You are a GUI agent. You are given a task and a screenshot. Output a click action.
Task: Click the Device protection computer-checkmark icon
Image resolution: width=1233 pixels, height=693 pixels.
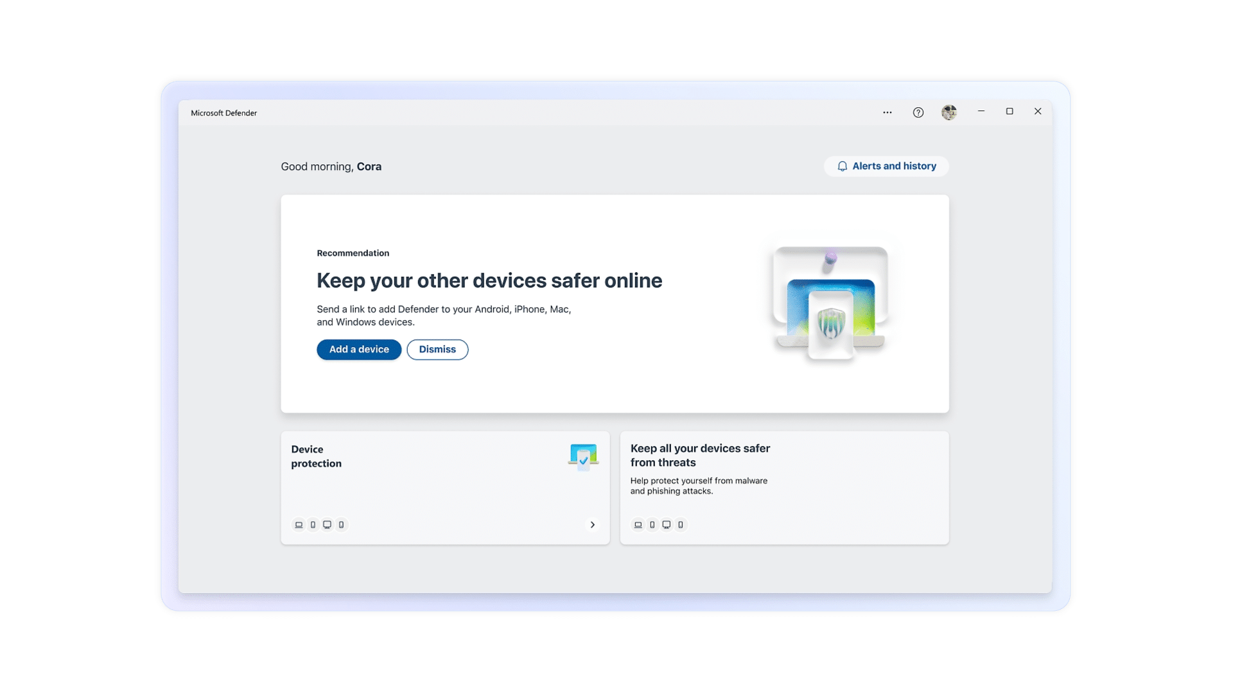coord(583,456)
